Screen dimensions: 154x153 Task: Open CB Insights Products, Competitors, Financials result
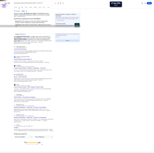[x=30, y=68]
